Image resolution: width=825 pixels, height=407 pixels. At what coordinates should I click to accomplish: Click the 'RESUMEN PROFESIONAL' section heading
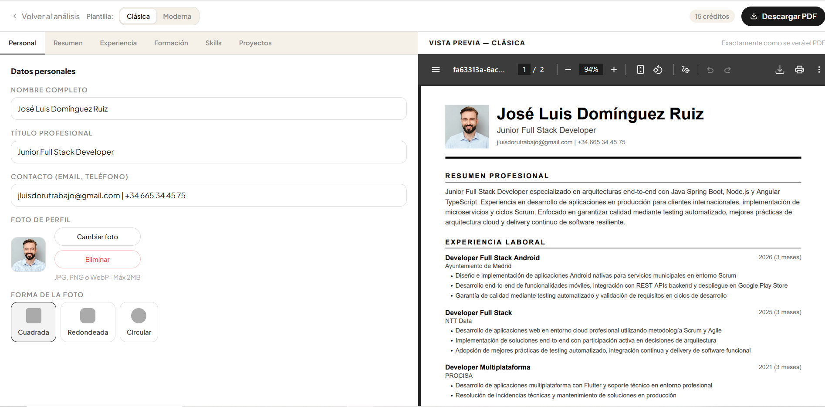point(497,176)
